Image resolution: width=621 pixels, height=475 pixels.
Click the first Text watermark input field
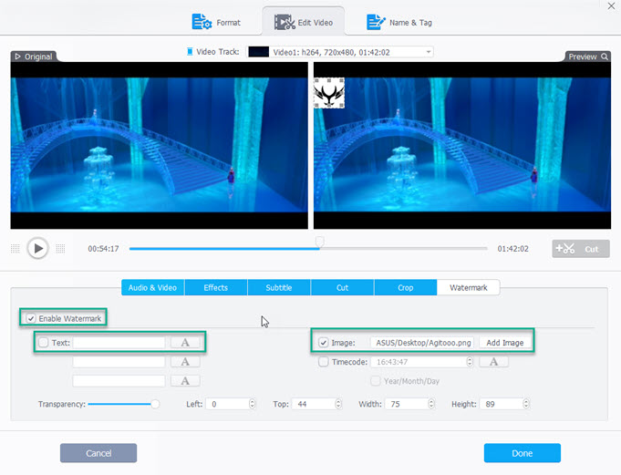click(x=119, y=343)
